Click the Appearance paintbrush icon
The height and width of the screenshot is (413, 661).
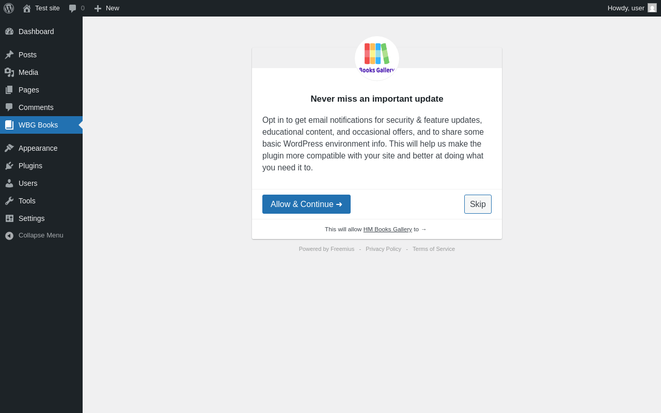[9, 148]
